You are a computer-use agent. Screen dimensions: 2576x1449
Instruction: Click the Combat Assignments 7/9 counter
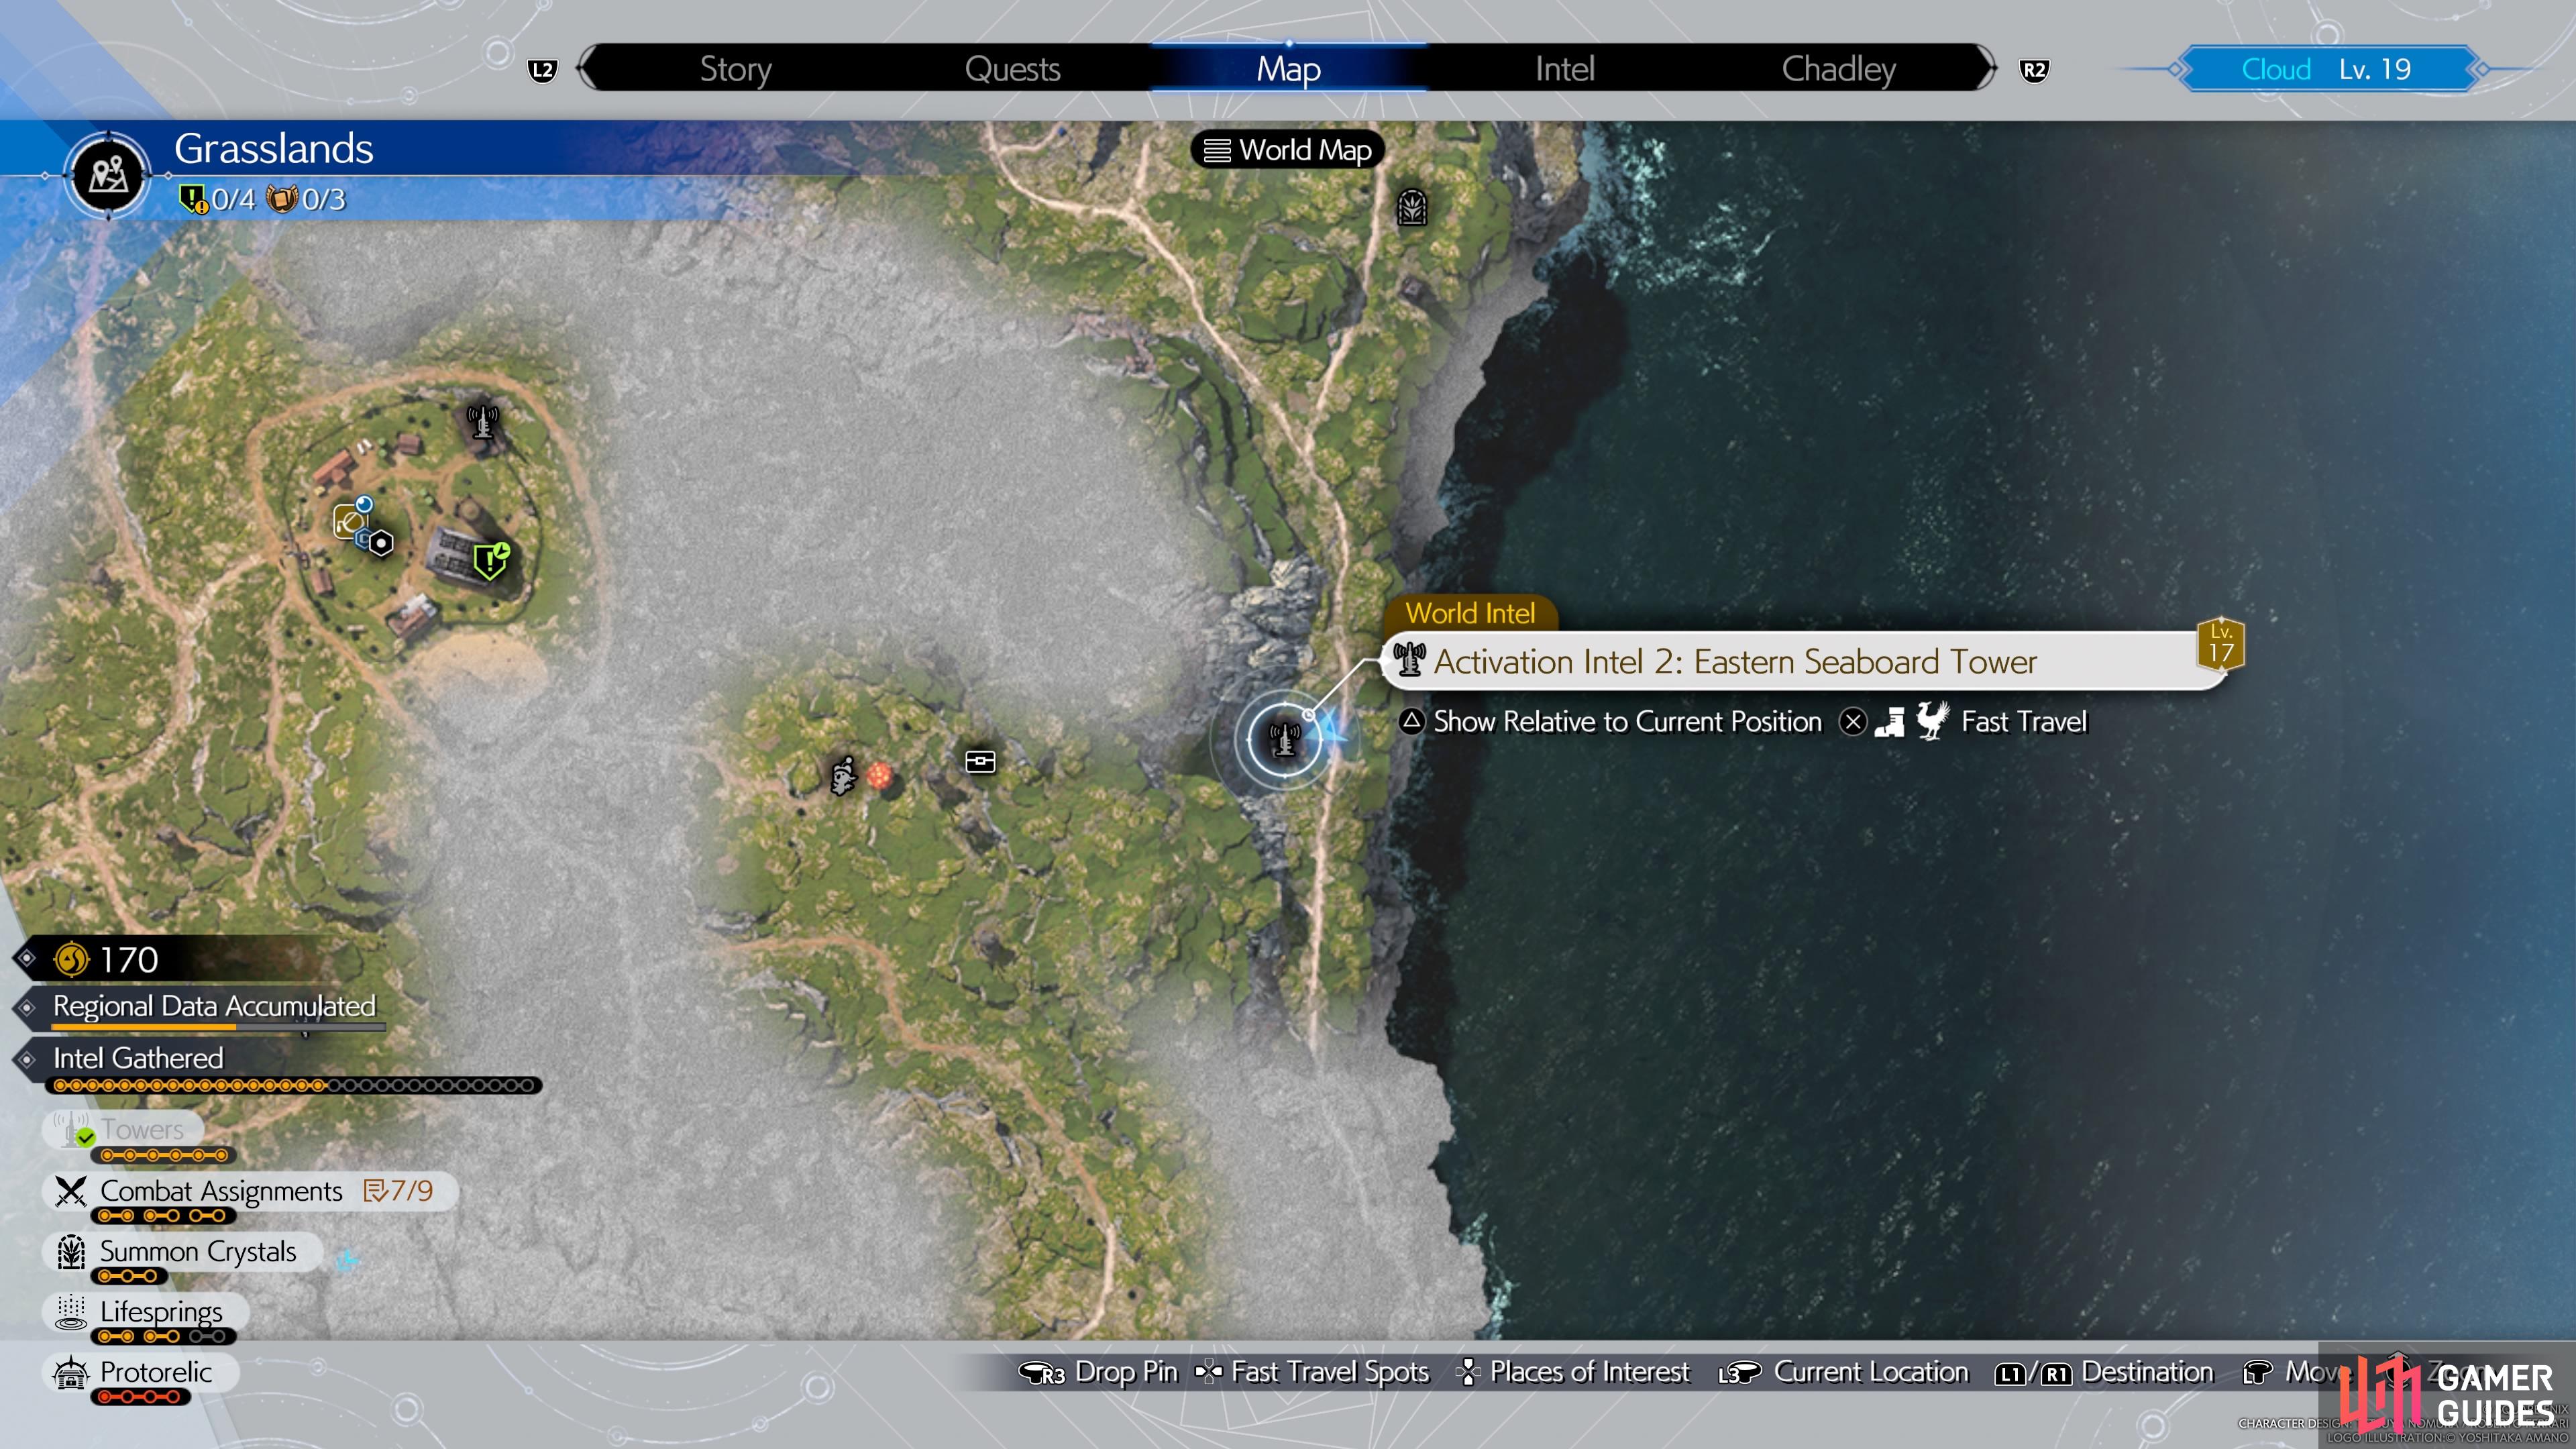tap(398, 1191)
